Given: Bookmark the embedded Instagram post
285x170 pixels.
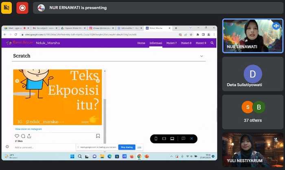Looking at the screenshot, I should [x=98, y=136].
